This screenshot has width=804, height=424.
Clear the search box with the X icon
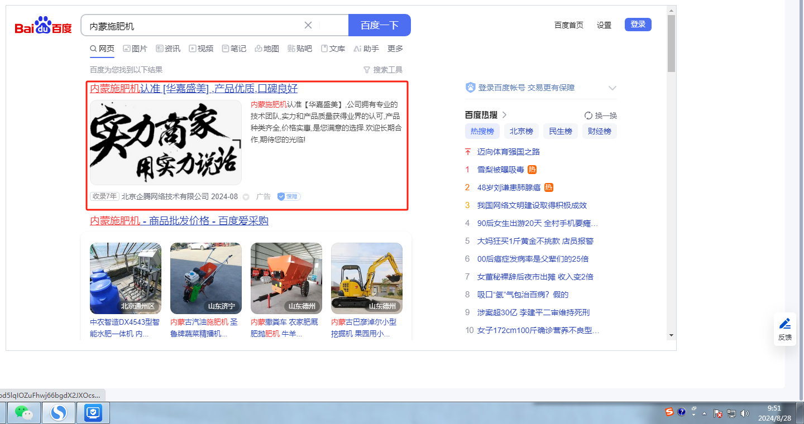(x=308, y=25)
